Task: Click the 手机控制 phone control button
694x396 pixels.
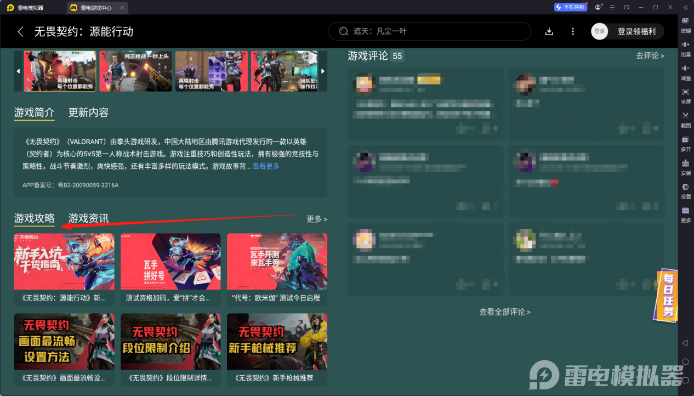Action: pyautogui.click(x=570, y=7)
